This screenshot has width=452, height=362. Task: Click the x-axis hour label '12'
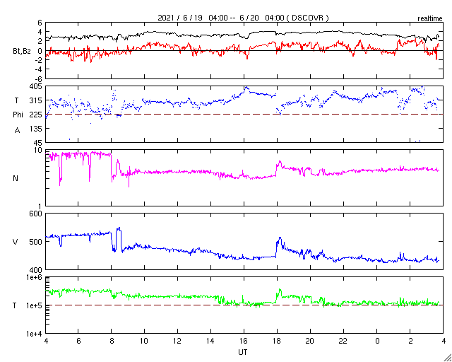pos(177,341)
